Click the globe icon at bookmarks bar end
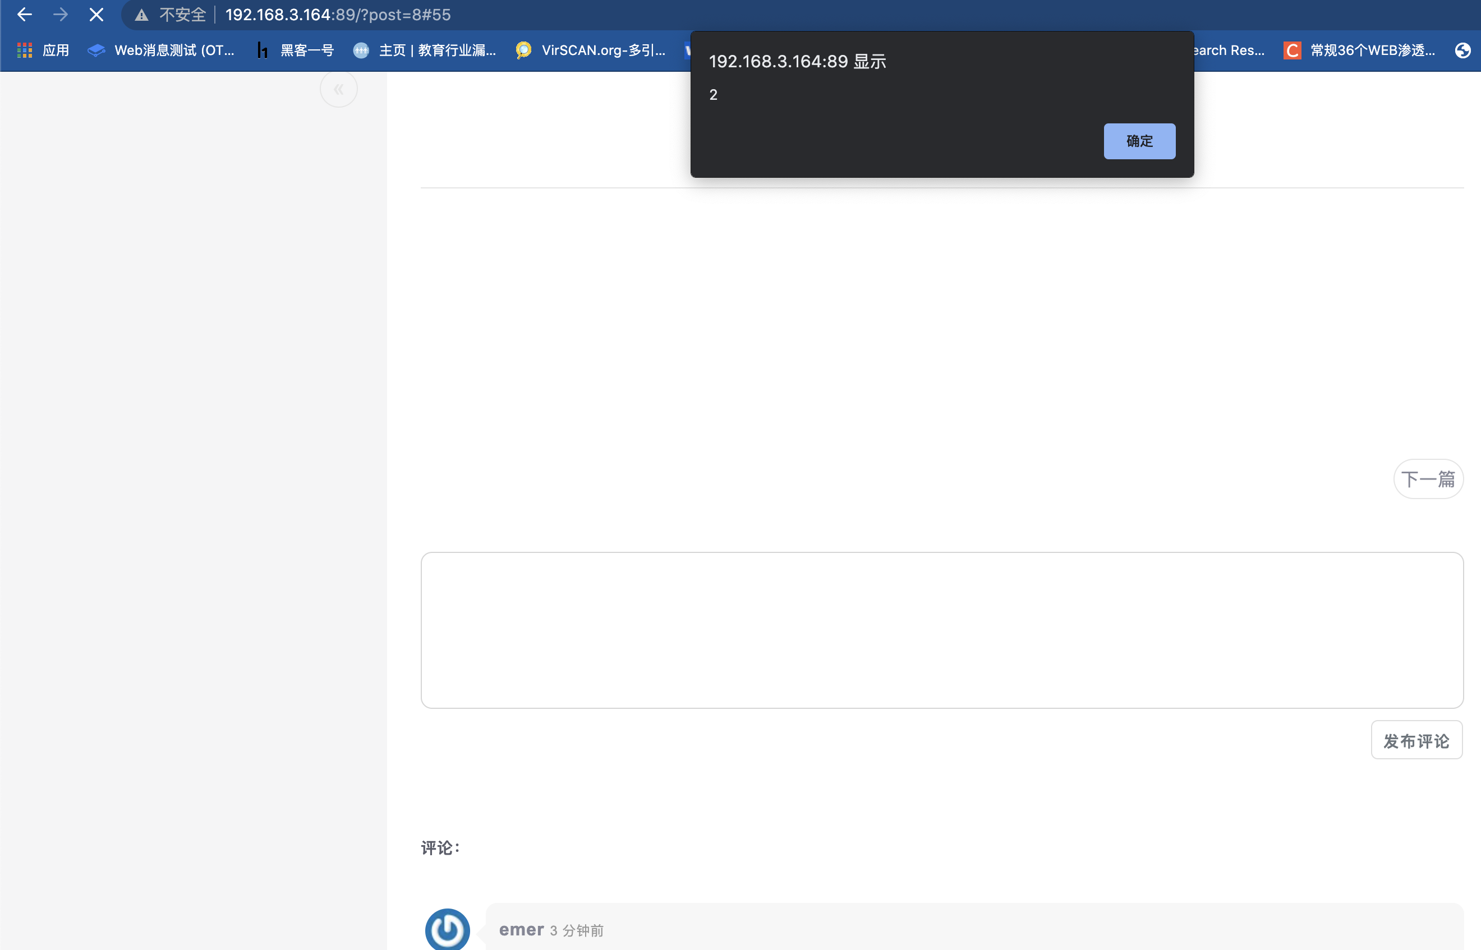The height and width of the screenshot is (950, 1481). (1462, 50)
